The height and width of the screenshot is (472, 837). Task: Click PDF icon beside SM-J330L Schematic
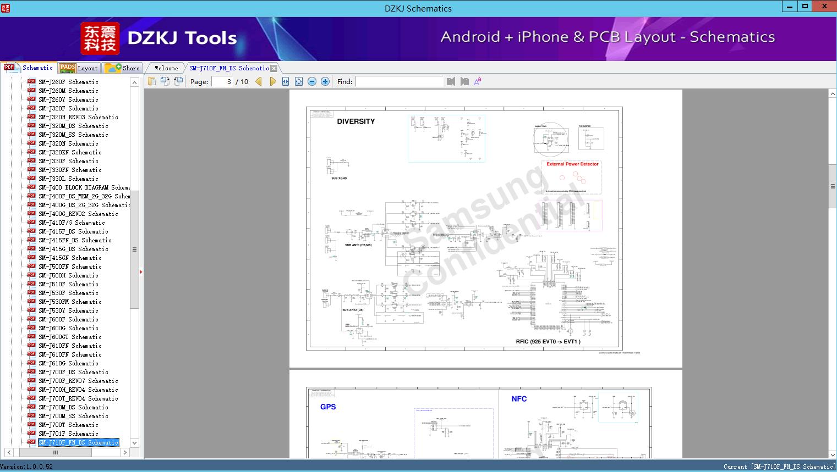31,178
